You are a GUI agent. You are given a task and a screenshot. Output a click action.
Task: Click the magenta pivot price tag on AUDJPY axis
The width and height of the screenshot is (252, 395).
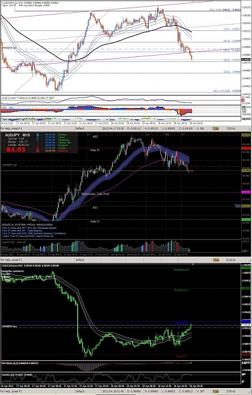[x=246, y=192]
